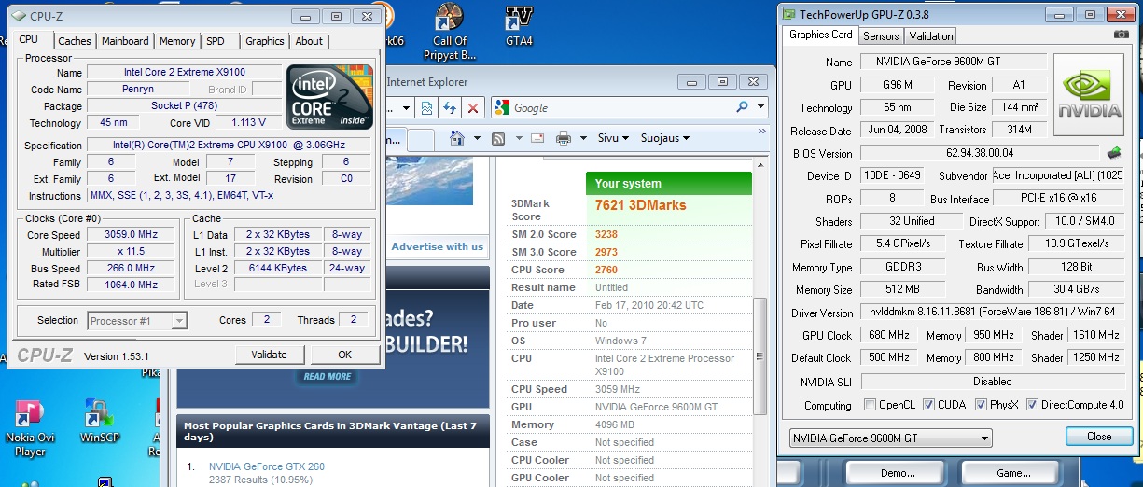1143x487 pixels.
Task: Click the IE search magnifier icon
Action: pos(743,107)
